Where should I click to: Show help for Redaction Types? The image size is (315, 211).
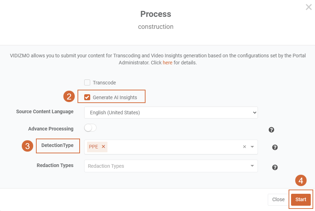coord(275,167)
